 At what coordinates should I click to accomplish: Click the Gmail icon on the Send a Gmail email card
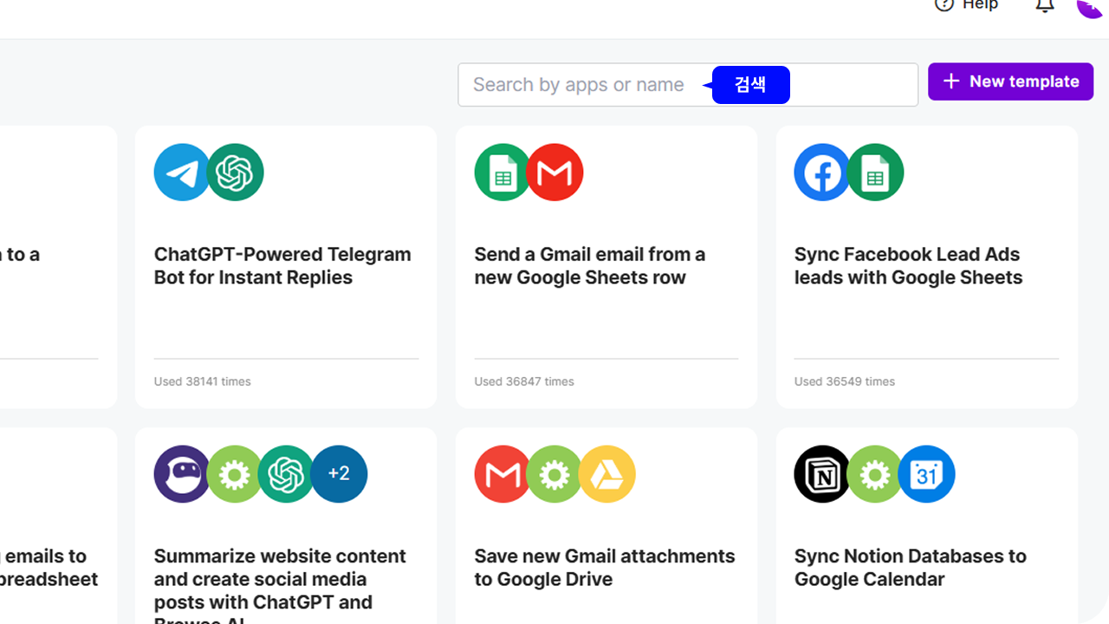pos(554,172)
